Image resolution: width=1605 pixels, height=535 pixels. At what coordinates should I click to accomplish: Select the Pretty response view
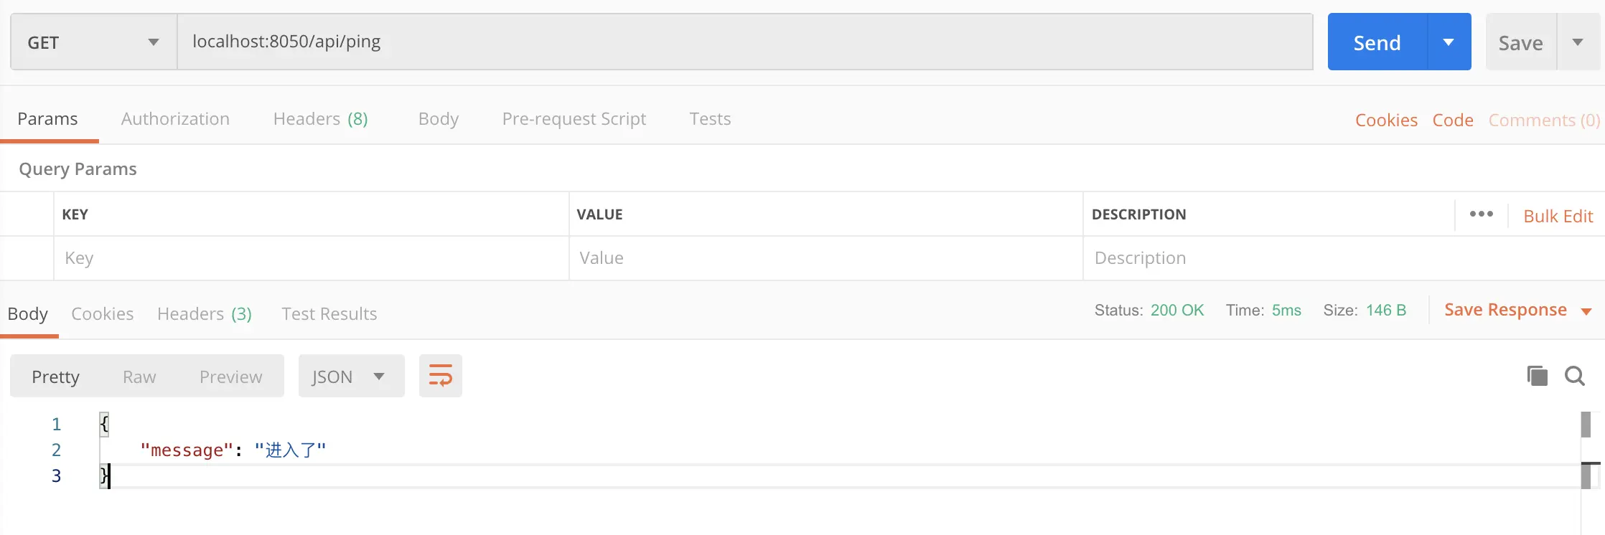coord(56,377)
